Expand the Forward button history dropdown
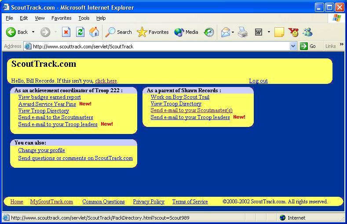347x224 pixels. coord(55,32)
